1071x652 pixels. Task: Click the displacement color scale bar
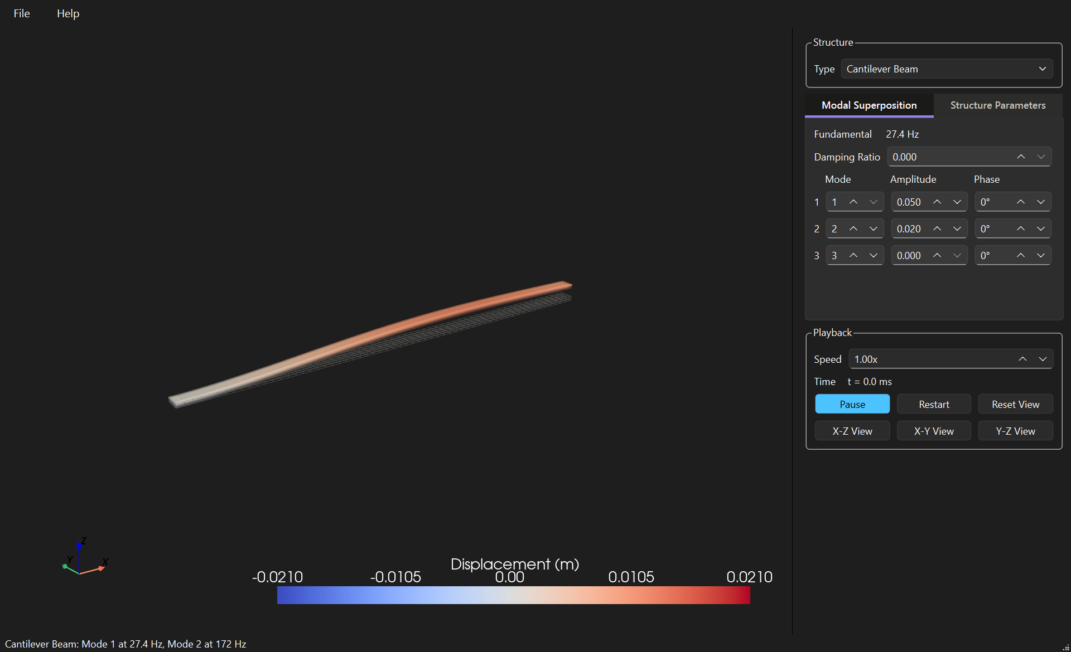pyautogui.click(x=513, y=595)
